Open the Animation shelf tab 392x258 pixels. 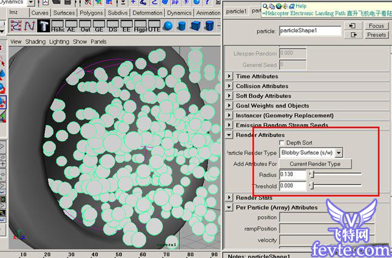[x=208, y=13]
